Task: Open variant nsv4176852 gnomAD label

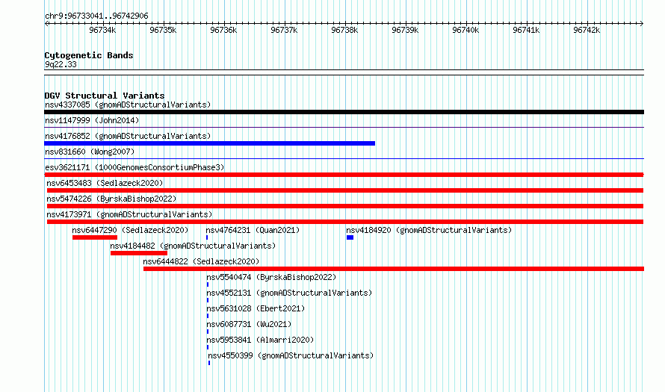Action: tap(128, 136)
